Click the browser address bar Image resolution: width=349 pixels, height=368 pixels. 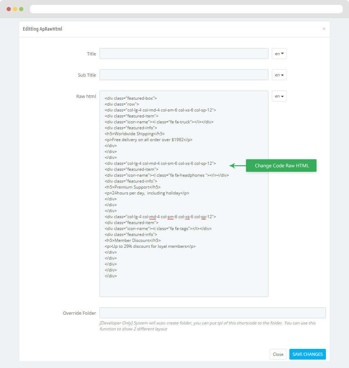[x=186, y=9]
